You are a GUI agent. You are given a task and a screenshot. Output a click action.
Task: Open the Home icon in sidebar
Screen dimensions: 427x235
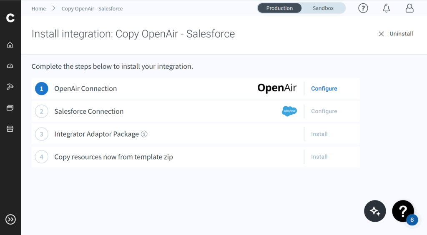click(10, 45)
